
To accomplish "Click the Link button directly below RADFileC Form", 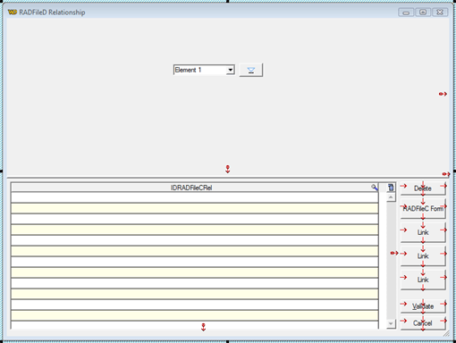I will tap(423, 232).
